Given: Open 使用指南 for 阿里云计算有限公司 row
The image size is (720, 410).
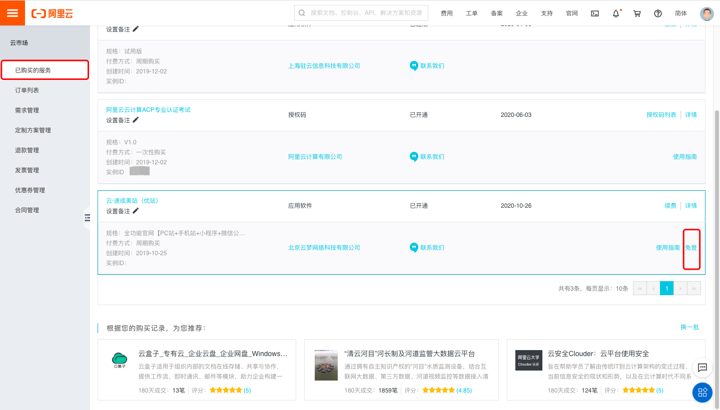Looking at the screenshot, I should [685, 157].
